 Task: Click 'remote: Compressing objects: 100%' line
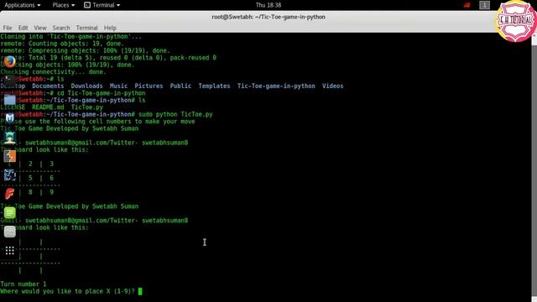(x=85, y=50)
